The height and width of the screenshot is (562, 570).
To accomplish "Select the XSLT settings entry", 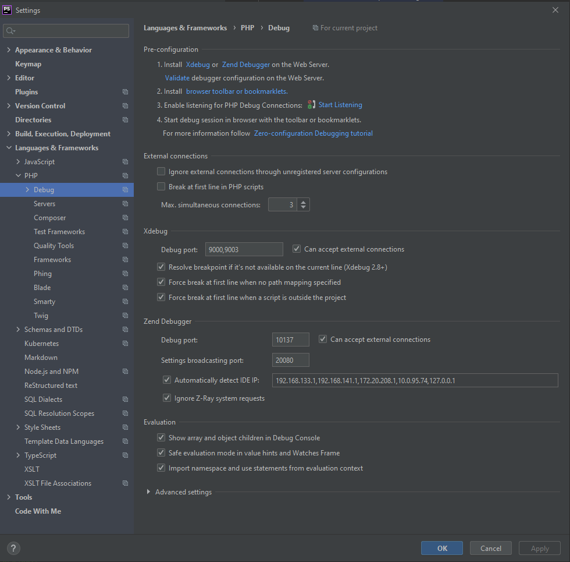I will (32, 469).
